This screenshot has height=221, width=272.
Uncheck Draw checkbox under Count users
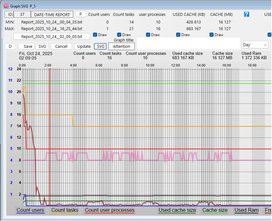click(95, 35)
